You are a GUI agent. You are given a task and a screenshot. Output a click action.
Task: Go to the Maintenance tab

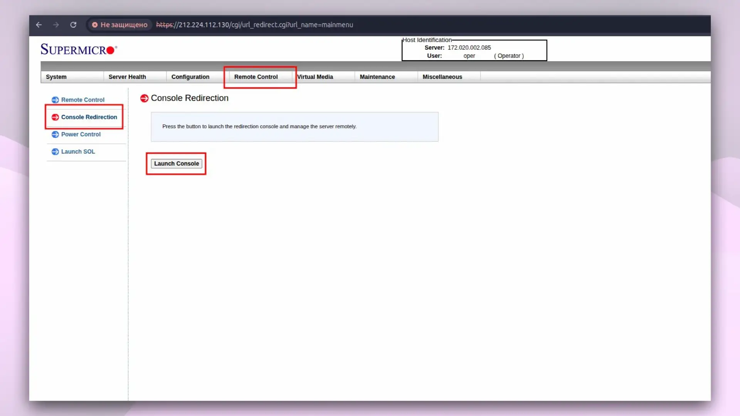386,77
